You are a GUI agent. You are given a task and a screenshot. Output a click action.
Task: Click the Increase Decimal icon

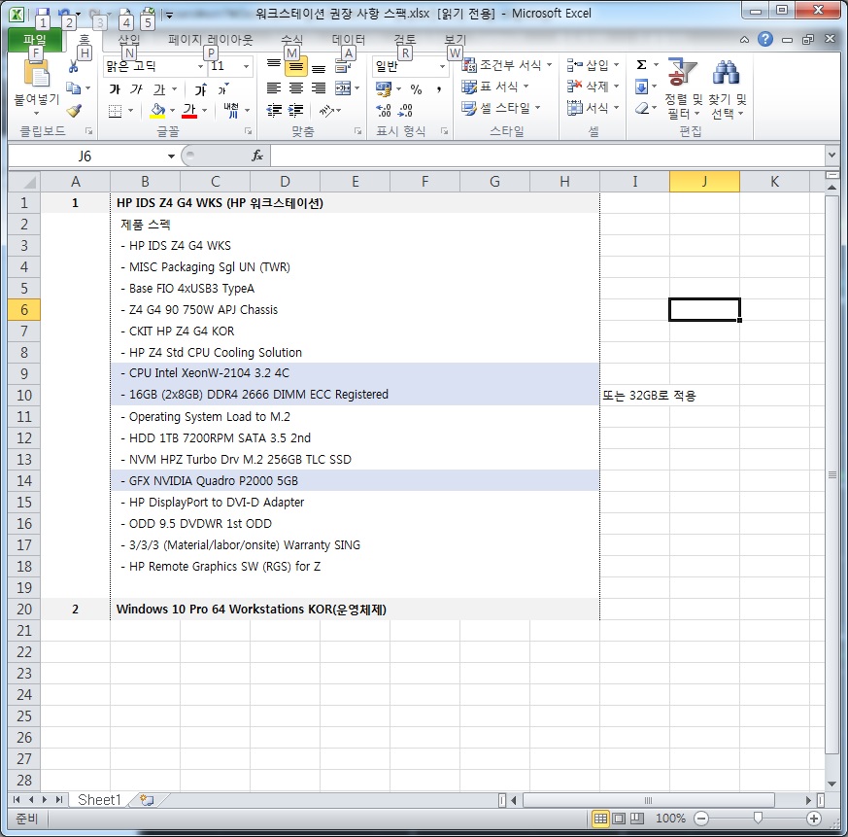click(x=384, y=111)
